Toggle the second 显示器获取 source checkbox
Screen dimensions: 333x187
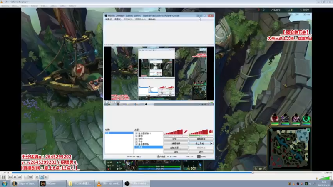coord(137,144)
